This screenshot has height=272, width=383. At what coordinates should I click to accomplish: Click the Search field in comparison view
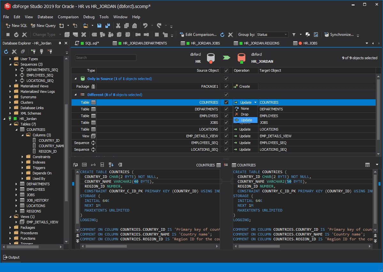[105, 58]
